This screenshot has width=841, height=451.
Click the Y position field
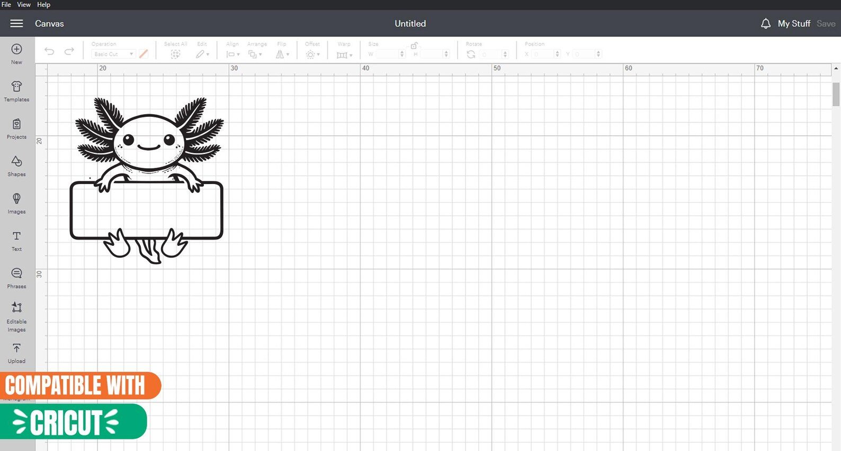click(584, 54)
